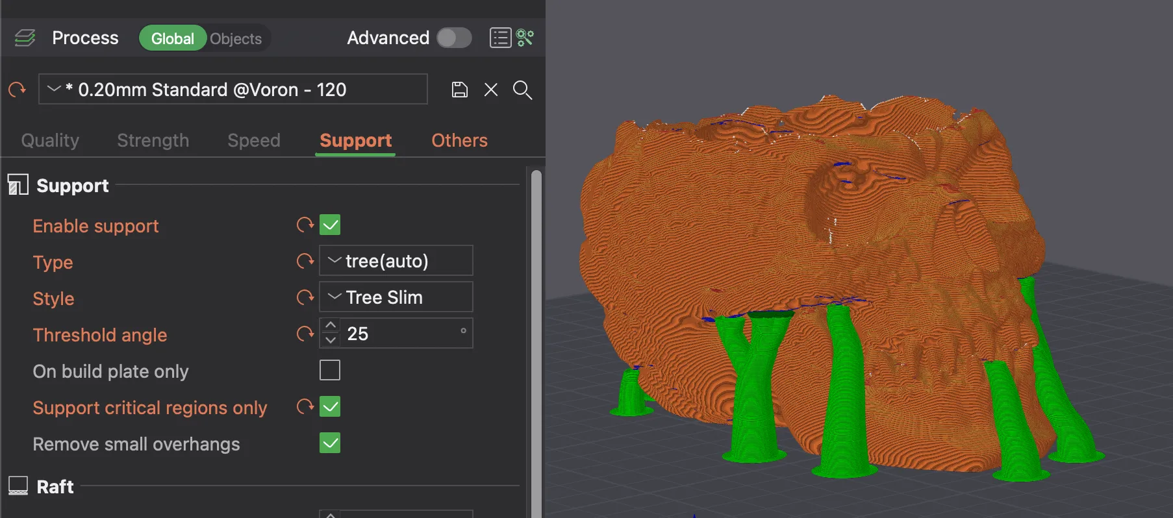Open the Others tab
The width and height of the screenshot is (1173, 518).
459,141
